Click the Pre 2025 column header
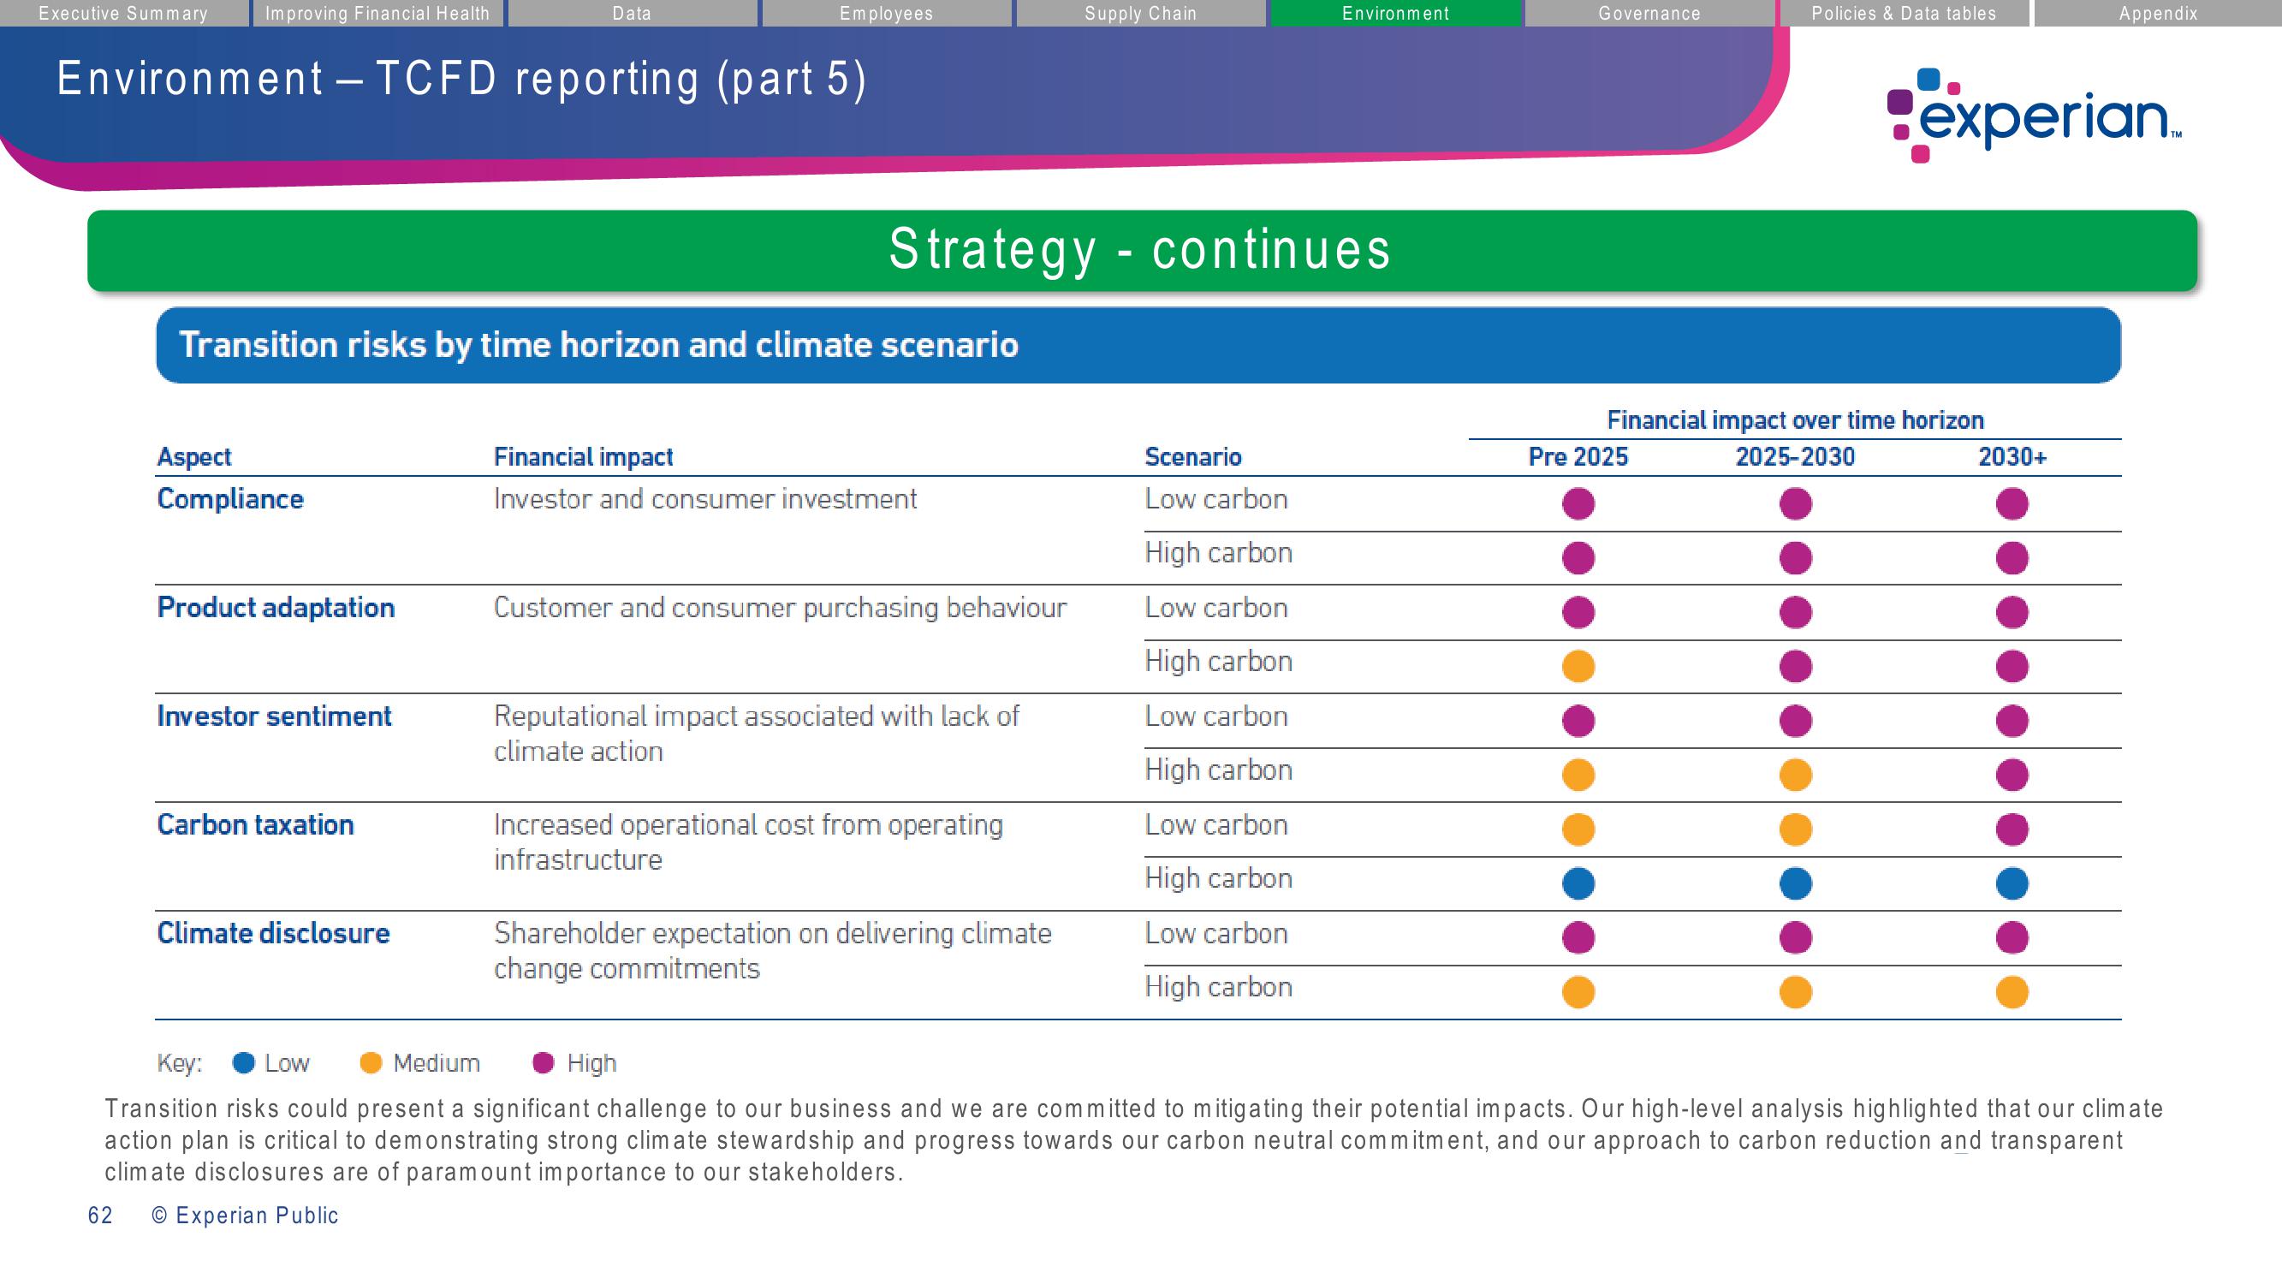The image size is (2282, 1284). [x=1578, y=457]
